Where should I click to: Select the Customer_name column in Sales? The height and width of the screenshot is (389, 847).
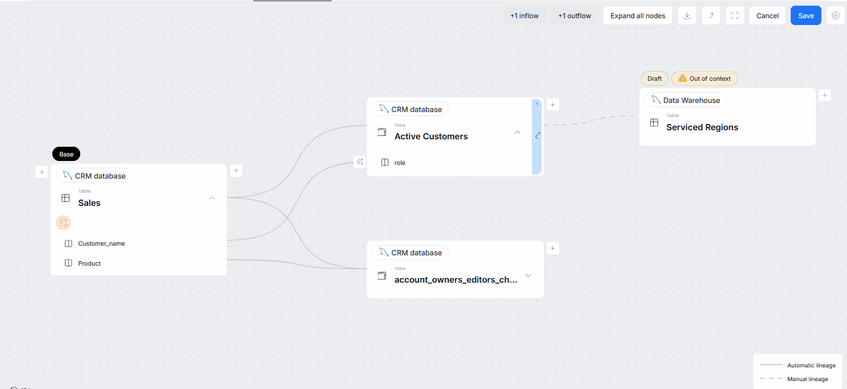[x=101, y=243]
